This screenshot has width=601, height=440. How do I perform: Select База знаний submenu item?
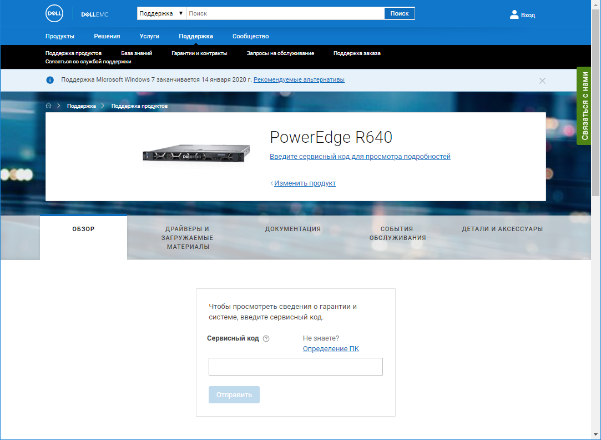(x=137, y=53)
